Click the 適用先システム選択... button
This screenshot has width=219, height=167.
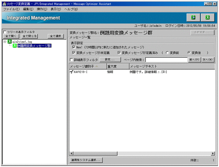pos(86,160)
